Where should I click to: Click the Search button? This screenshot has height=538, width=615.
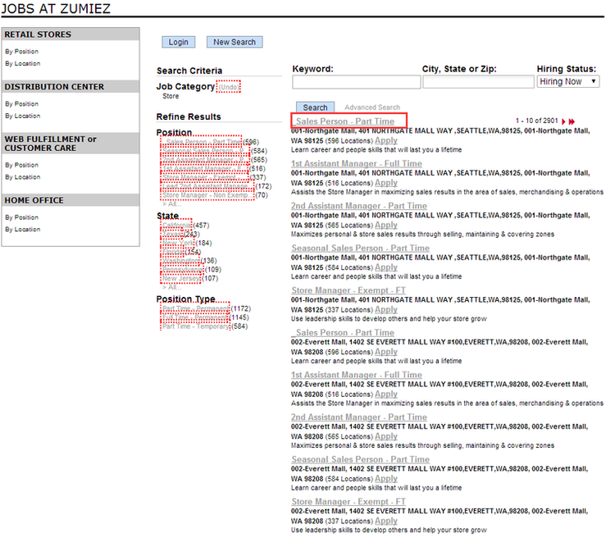pyautogui.click(x=315, y=107)
